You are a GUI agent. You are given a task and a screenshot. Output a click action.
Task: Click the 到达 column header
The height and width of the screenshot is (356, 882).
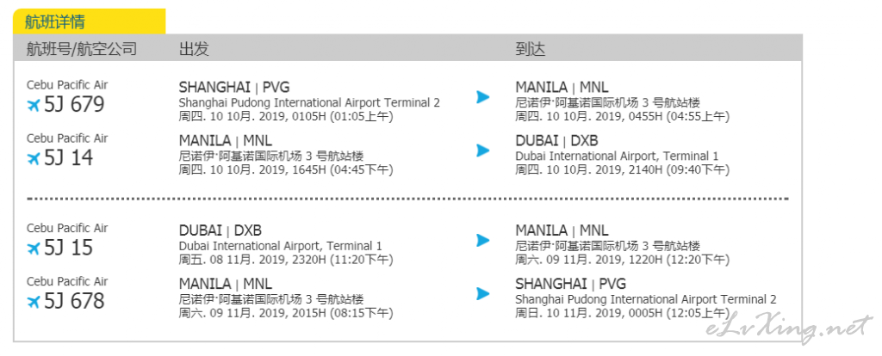(x=531, y=49)
